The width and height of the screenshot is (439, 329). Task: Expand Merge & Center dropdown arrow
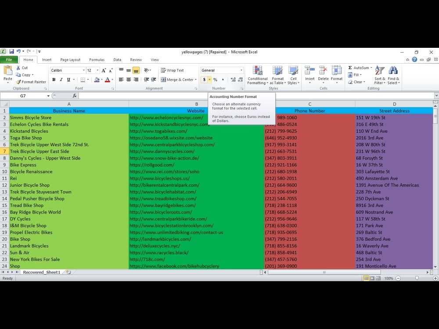[196, 80]
